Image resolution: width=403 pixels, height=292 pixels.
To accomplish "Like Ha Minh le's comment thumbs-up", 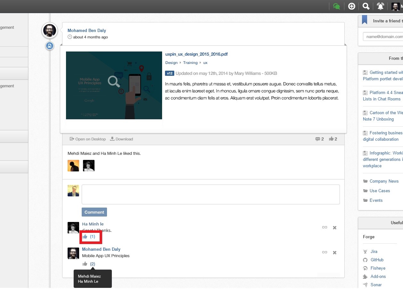I will (x=85, y=237).
